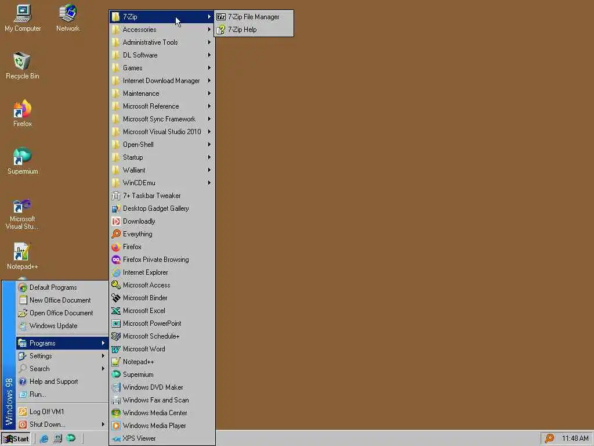Click the Start button
594x446 pixels.
[x=16, y=439]
